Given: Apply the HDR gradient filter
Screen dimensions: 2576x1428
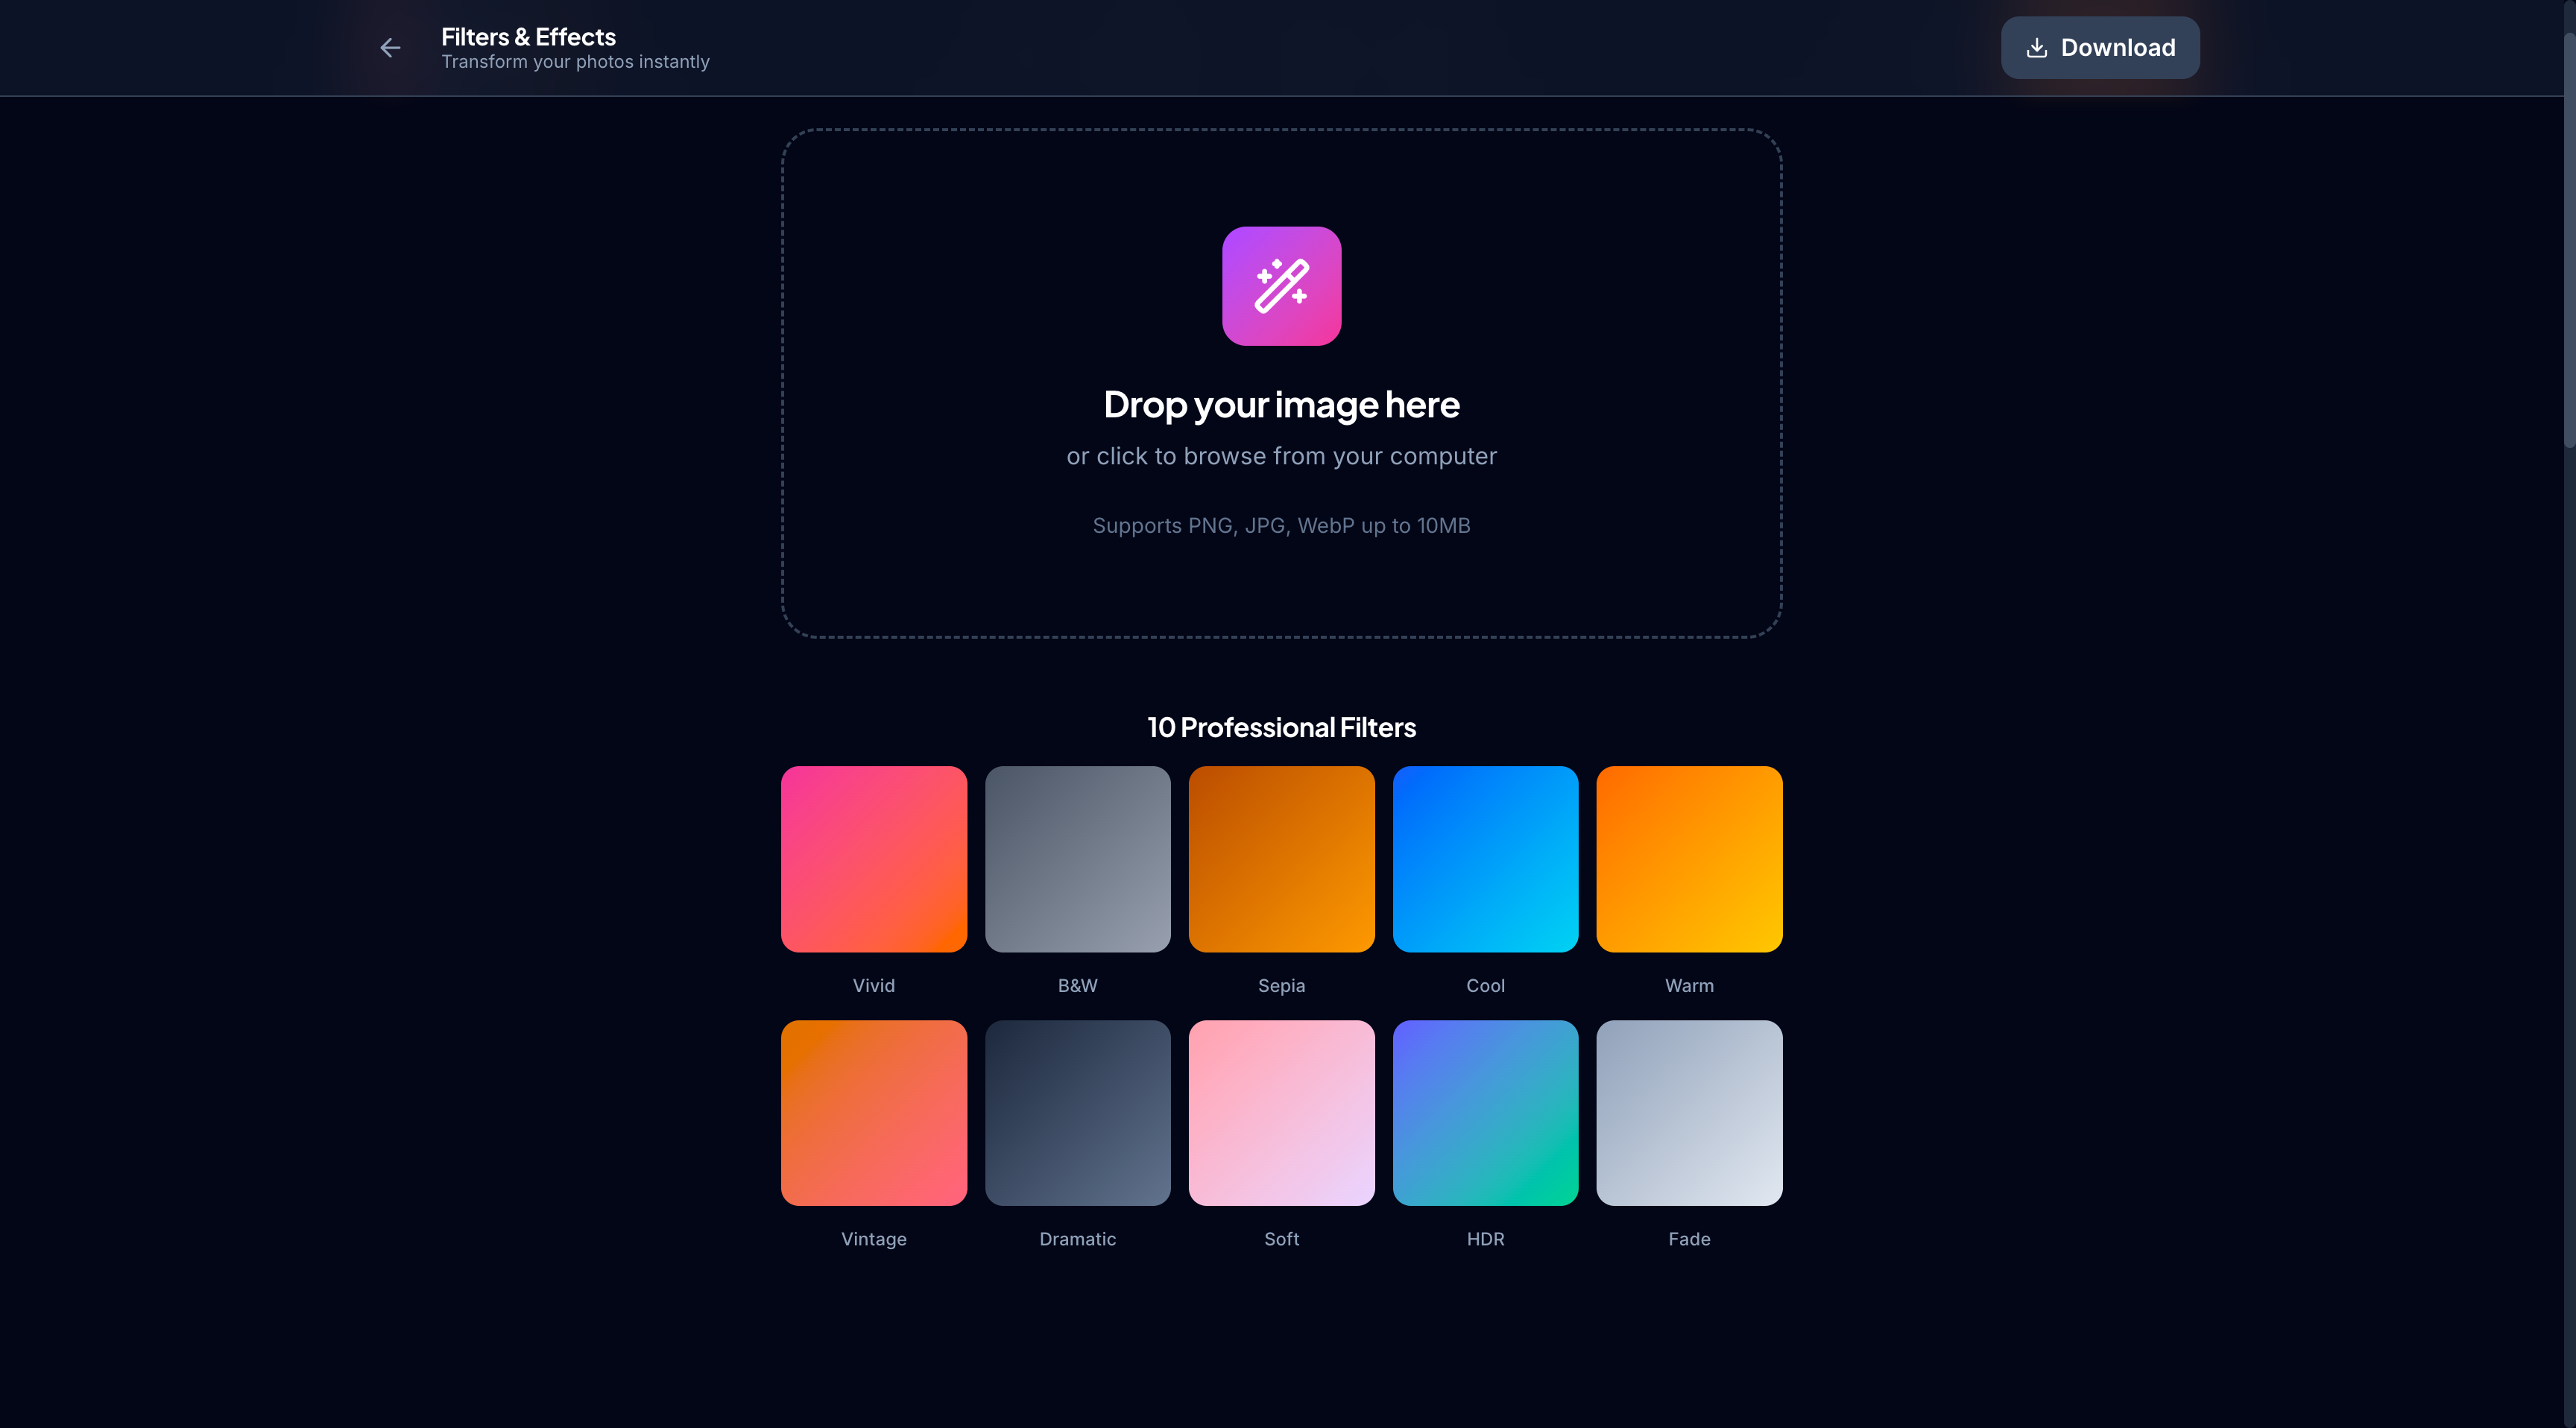Looking at the screenshot, I should 1485,1113.
